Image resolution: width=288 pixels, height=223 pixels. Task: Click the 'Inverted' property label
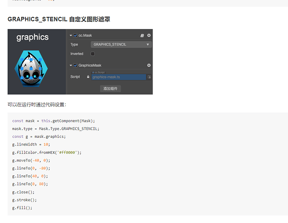coord(77,54)
